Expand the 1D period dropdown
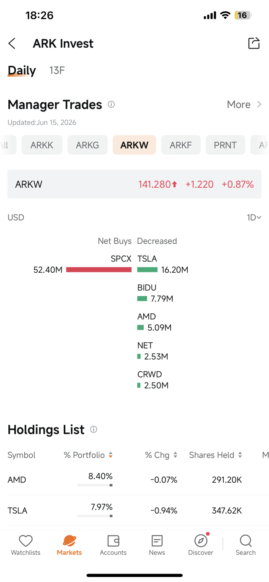 (x=254, y=217)
